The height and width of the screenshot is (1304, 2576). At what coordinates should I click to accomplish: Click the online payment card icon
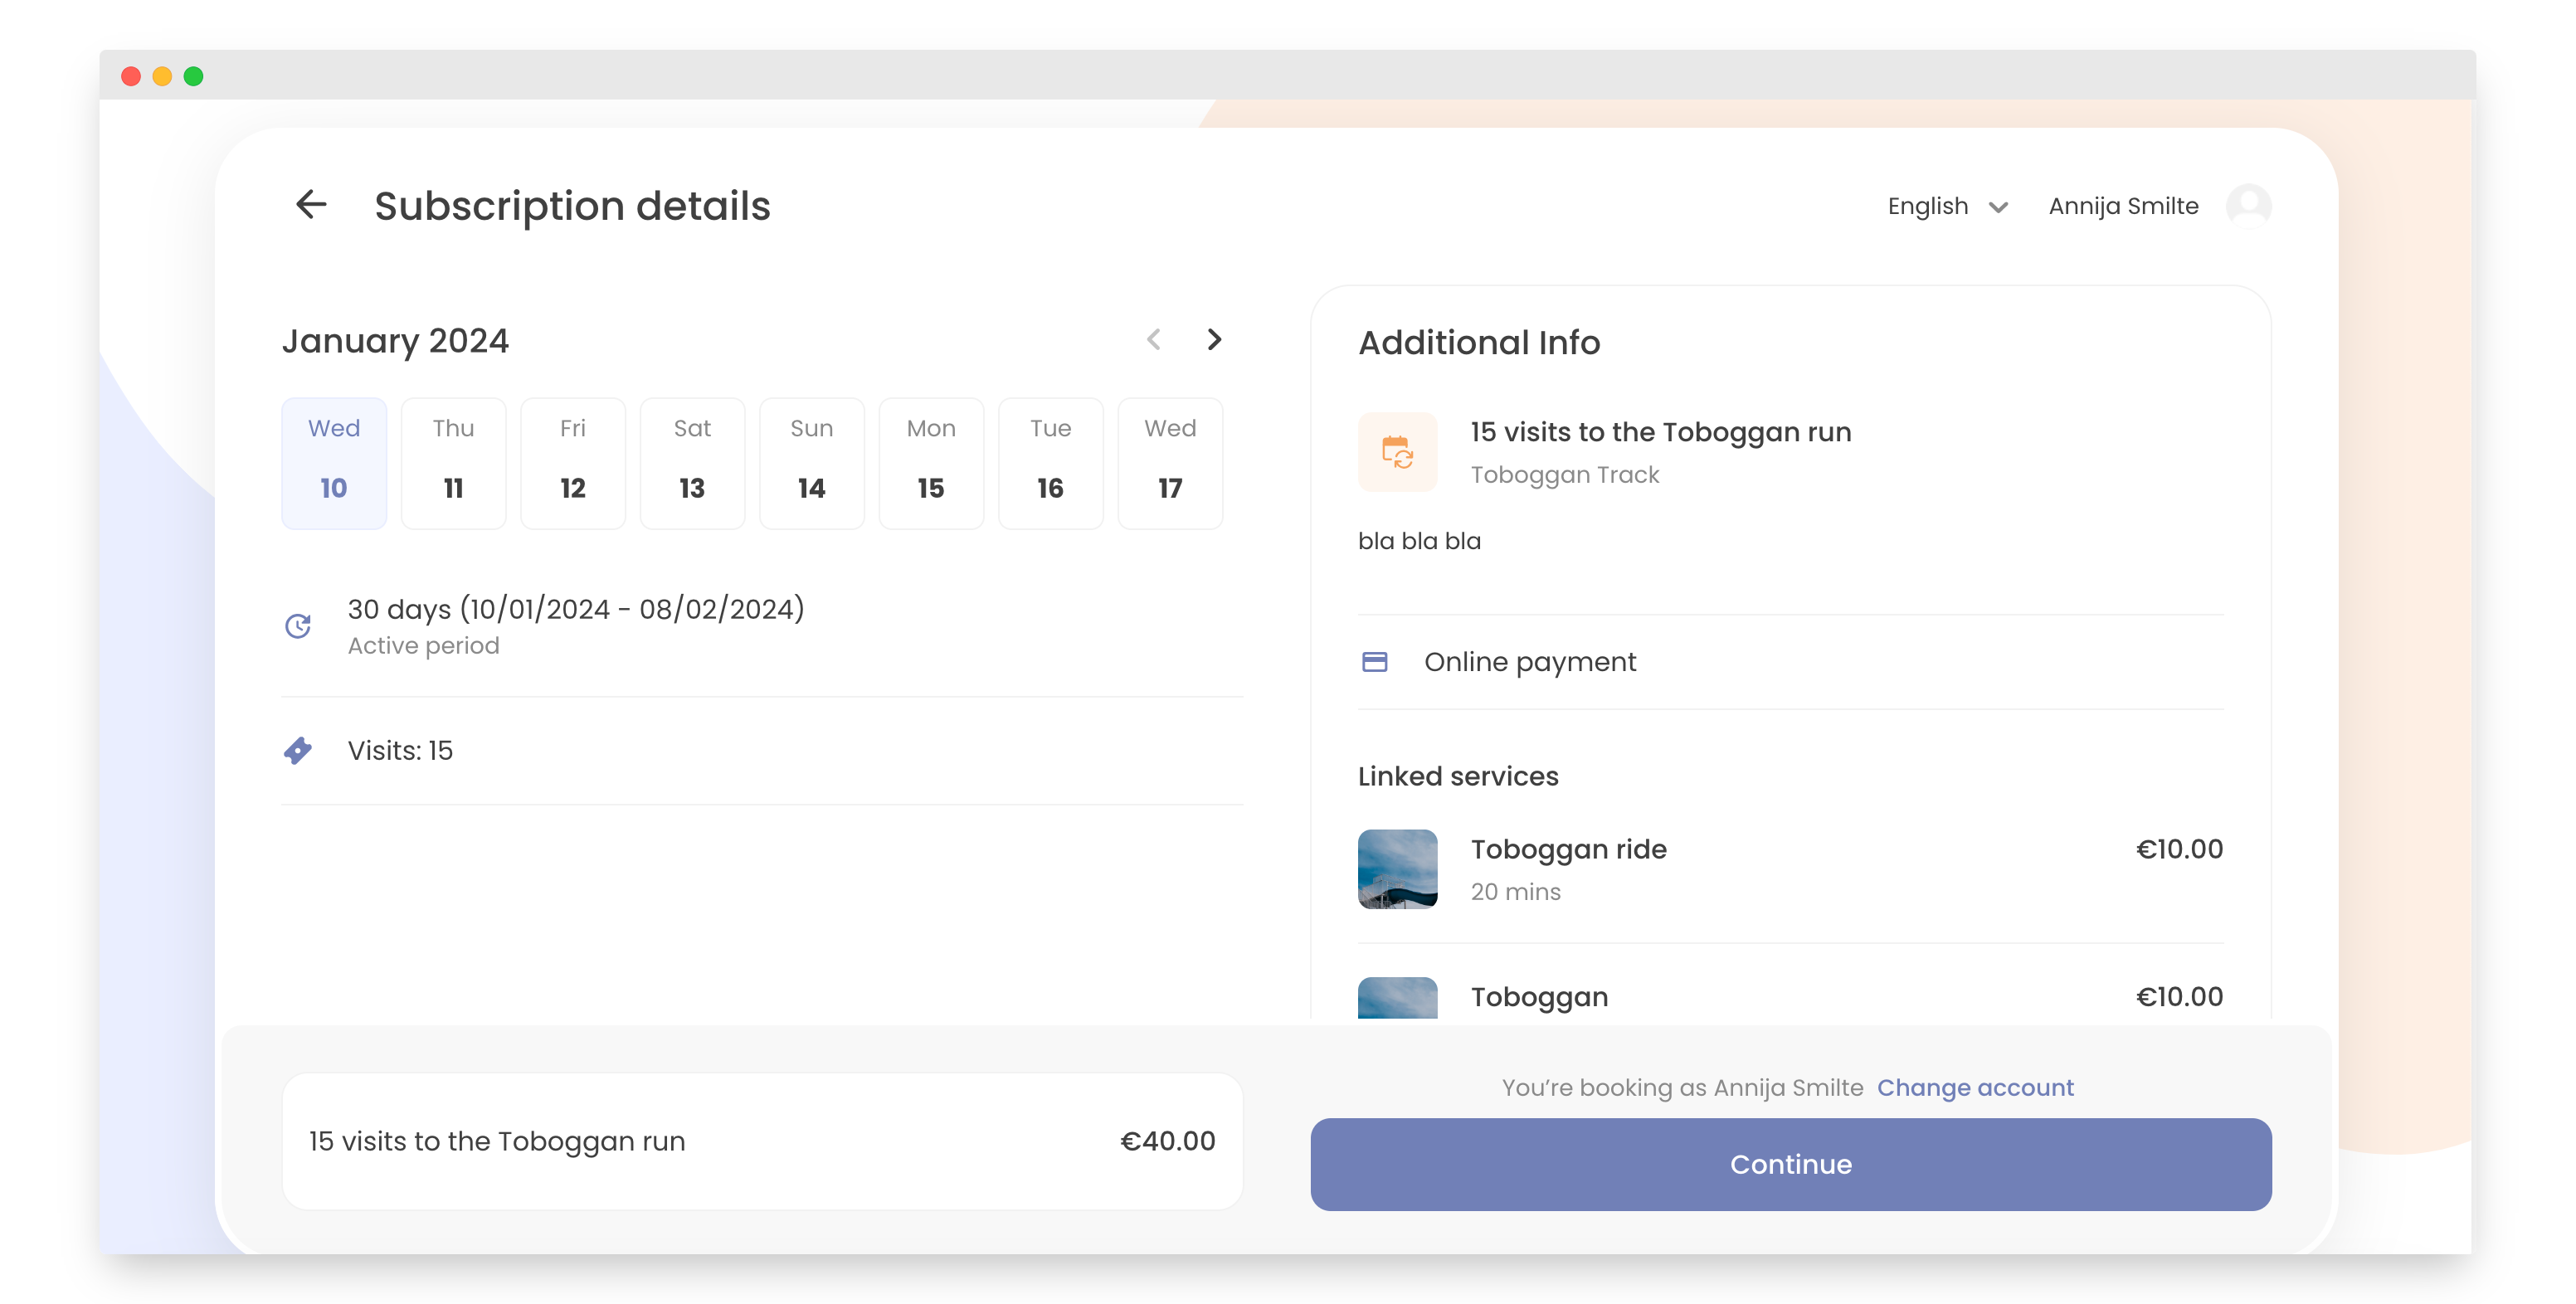pos(1374,662)
